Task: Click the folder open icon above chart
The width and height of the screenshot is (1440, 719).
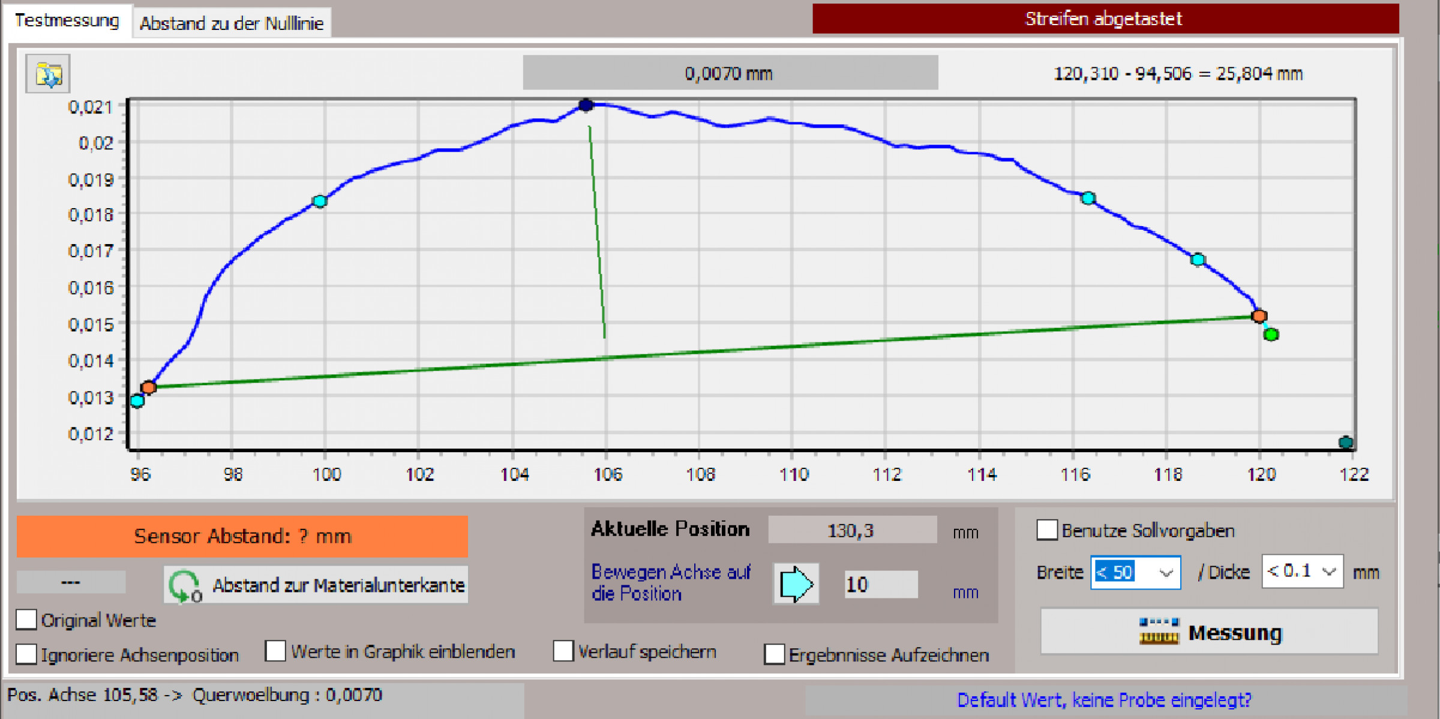Action: coord(48,74)
